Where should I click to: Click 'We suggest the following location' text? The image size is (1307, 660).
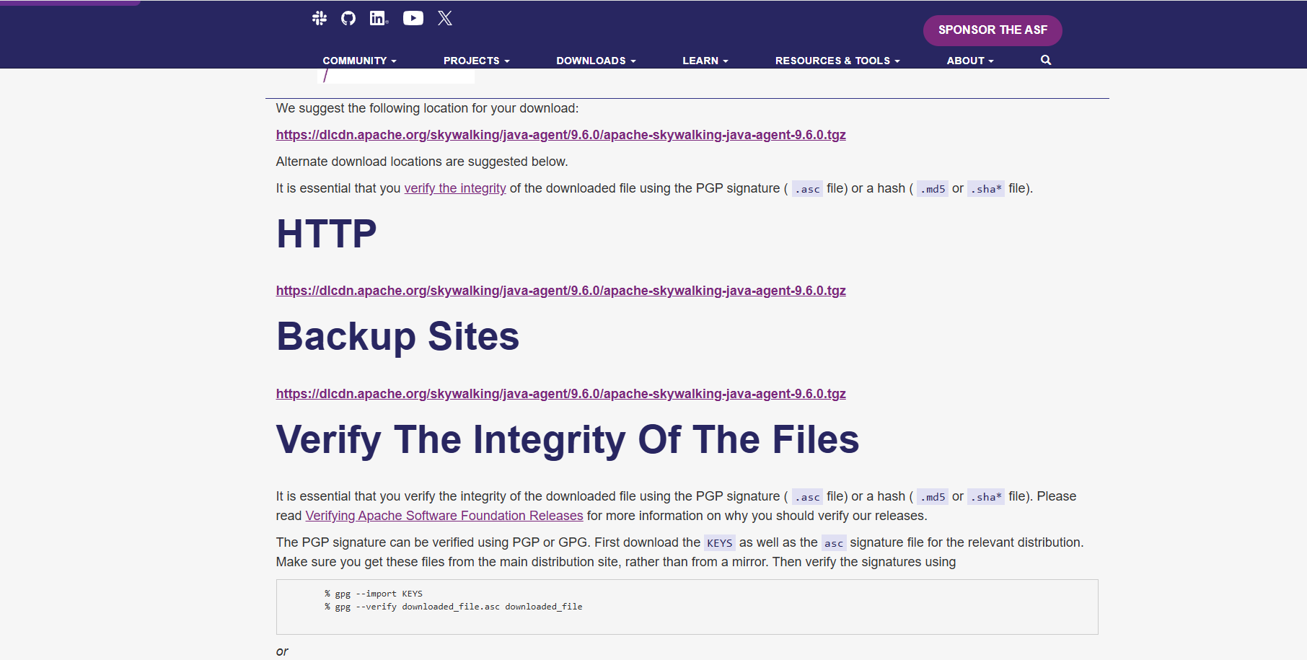click(427, 108)
